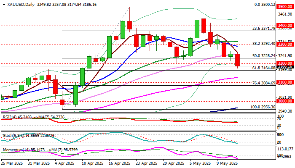Click the XAUUSD,Daily chart title
Viewport: 295px width, 168px height.
[x=21, y=5]
